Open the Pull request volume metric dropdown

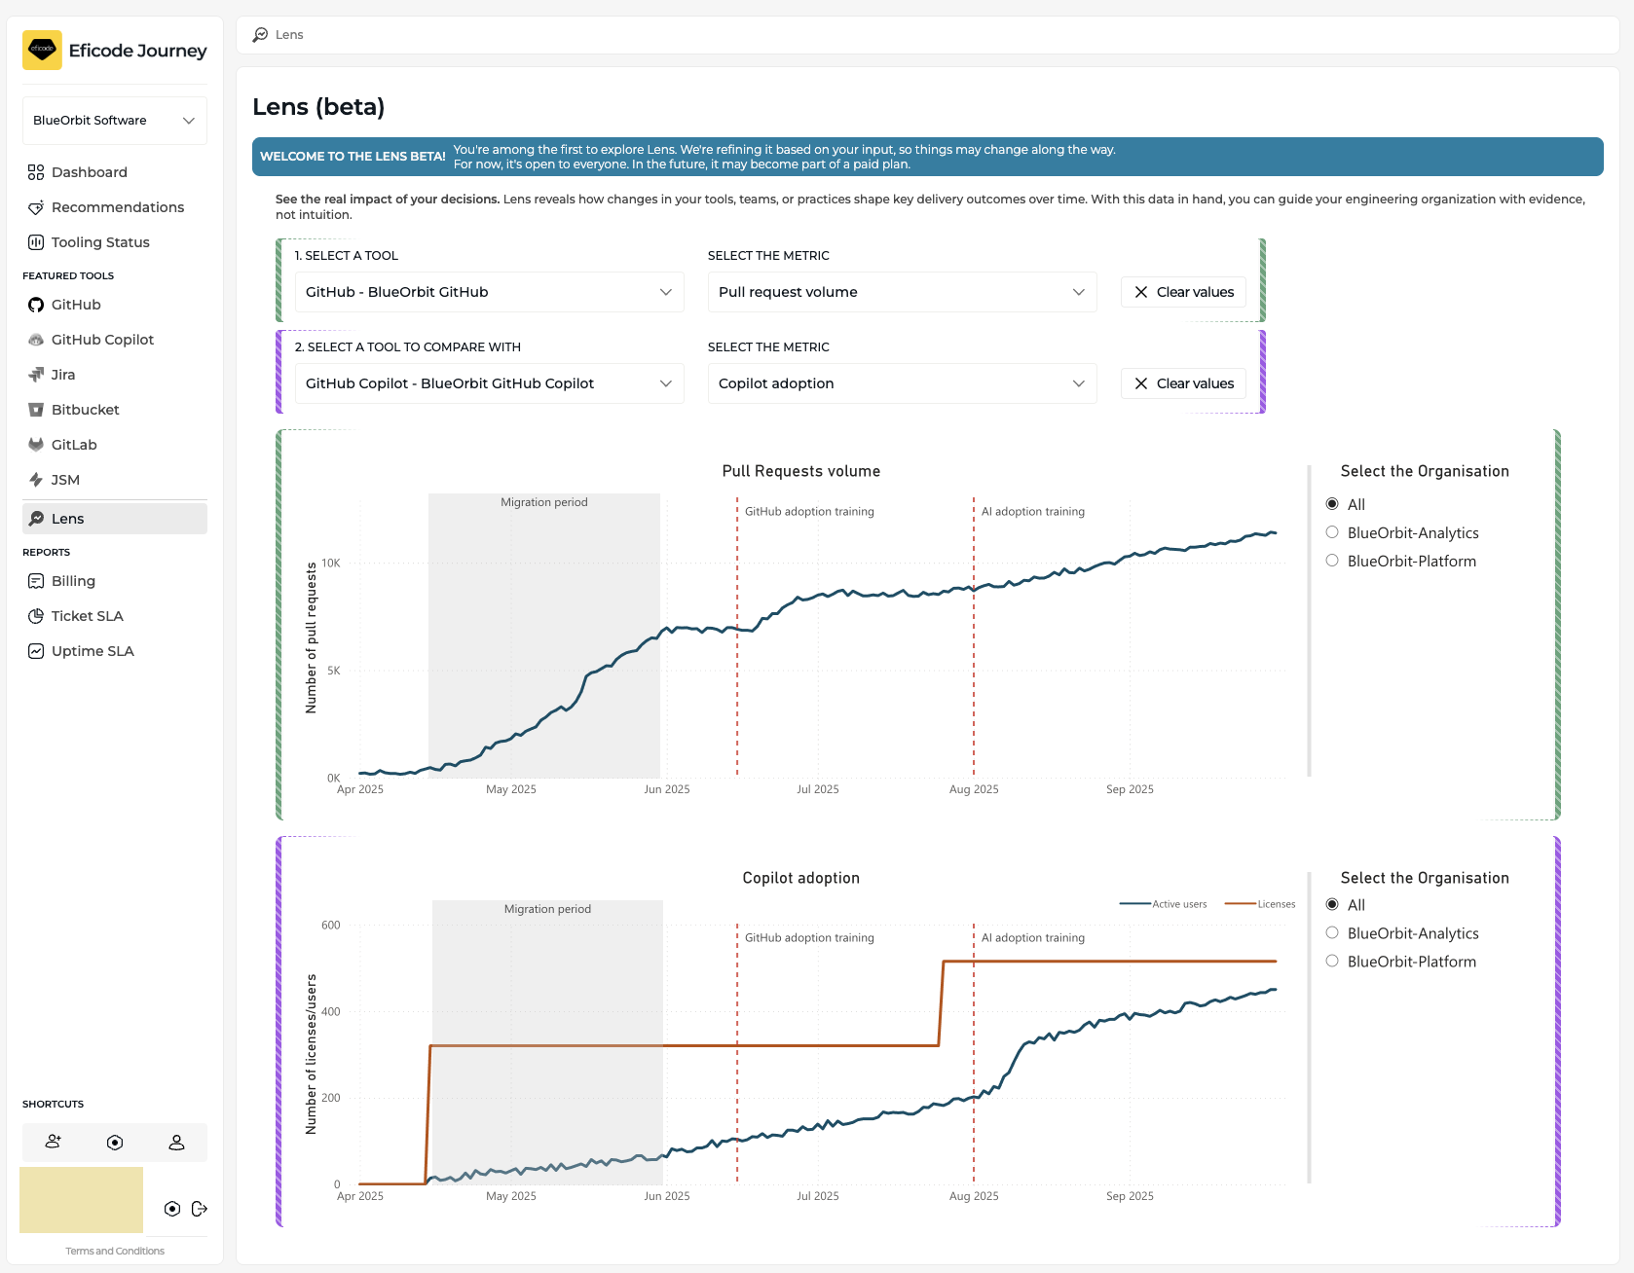point(901,292)
